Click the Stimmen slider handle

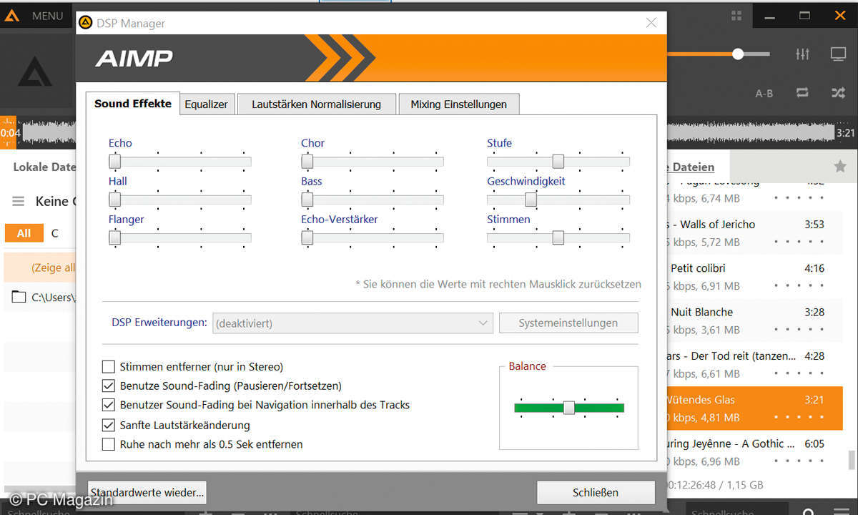(x=558, y=237)
